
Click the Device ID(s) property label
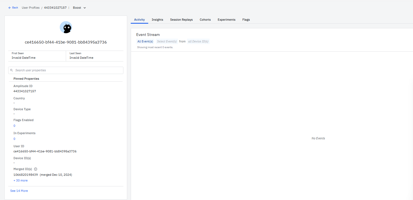22,158
